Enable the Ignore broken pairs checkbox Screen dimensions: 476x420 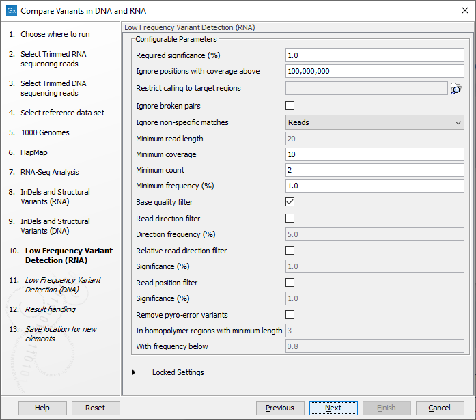290,106
